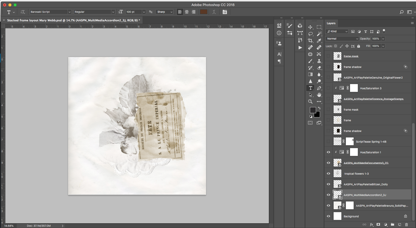
Task: Show the frame layer
Action: coord(329,120)
